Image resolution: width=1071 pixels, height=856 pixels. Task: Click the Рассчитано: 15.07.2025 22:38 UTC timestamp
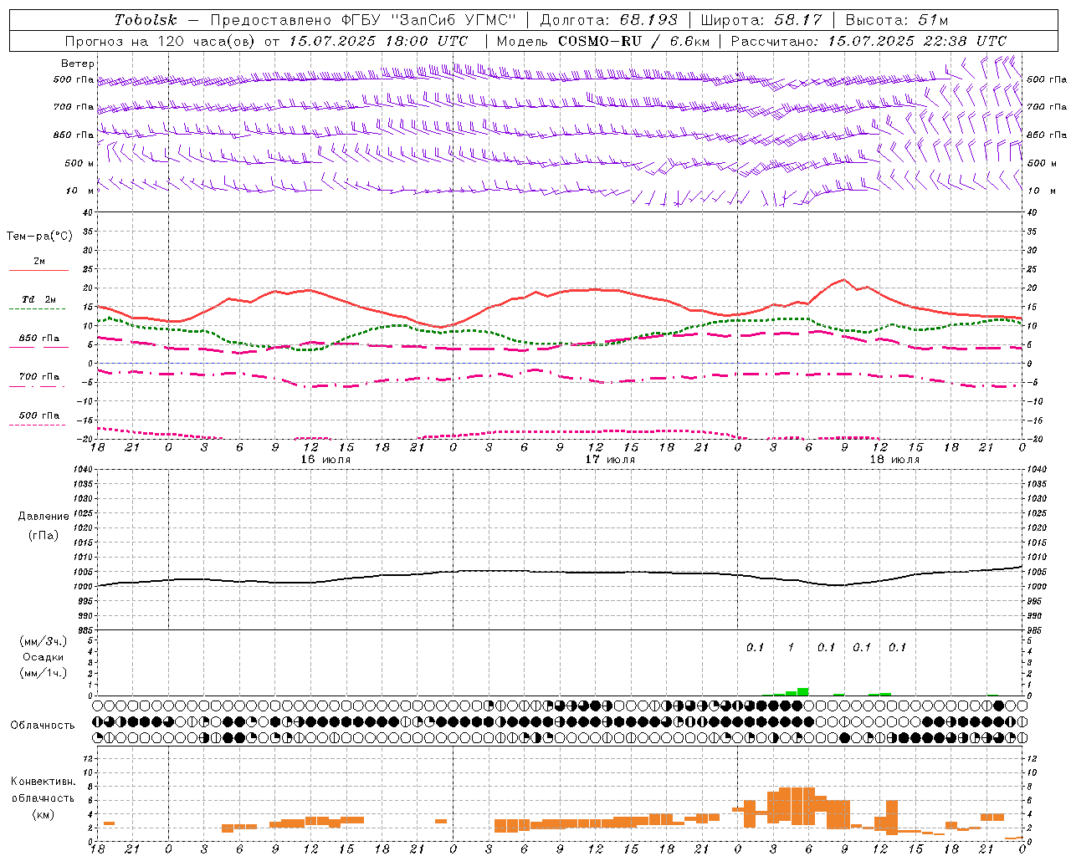pos(869,41)
